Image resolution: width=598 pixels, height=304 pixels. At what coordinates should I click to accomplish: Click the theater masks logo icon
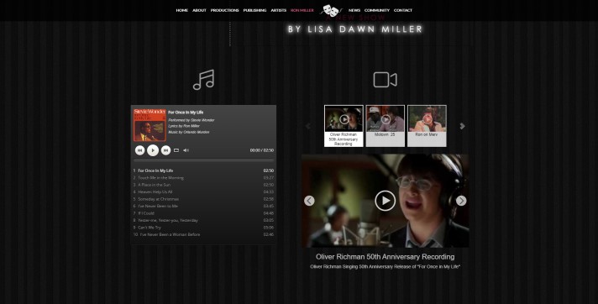331,10
